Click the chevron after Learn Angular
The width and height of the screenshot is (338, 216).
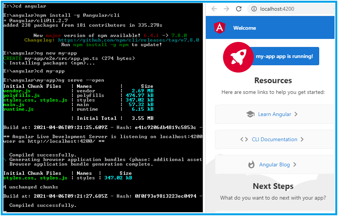[x=296, y=114]
